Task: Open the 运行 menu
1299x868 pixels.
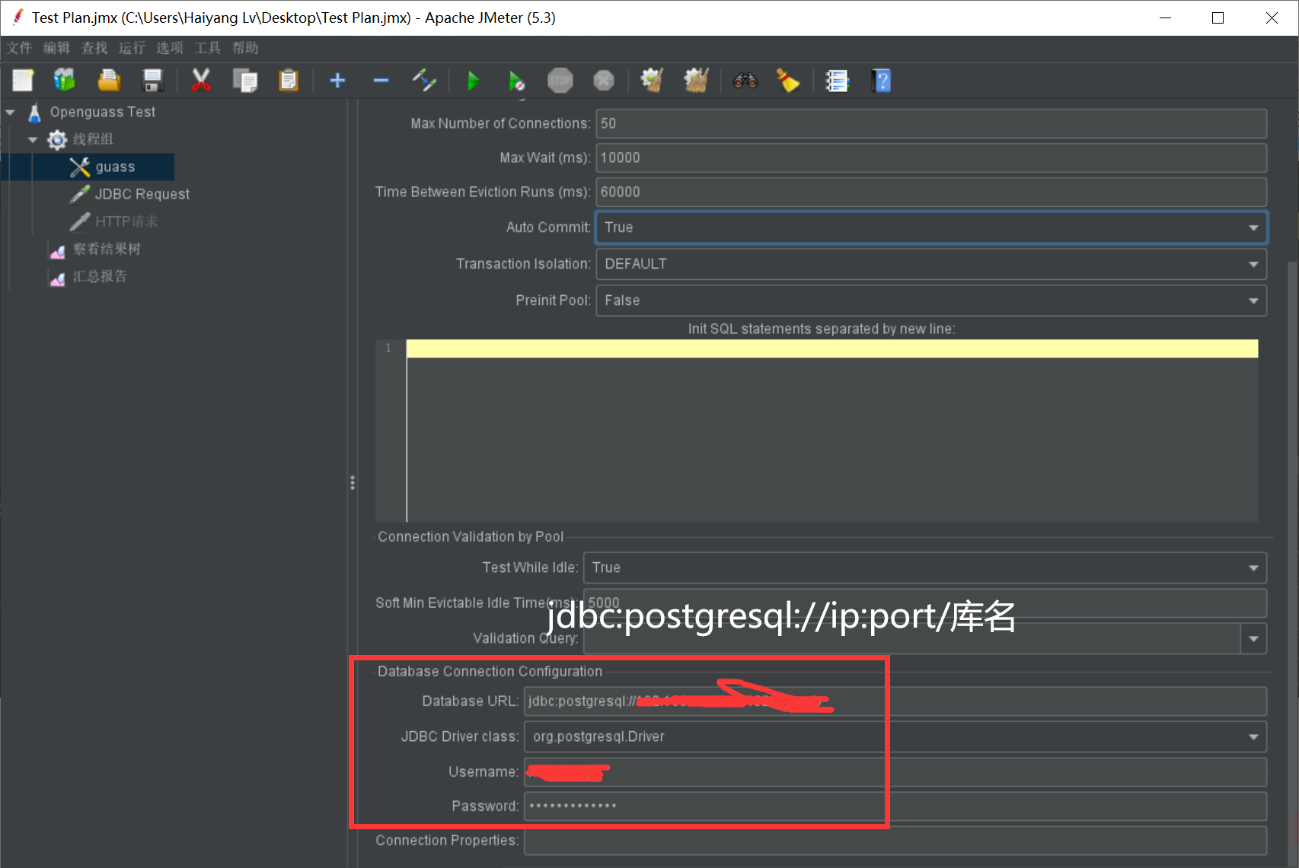Action: pos(132,48)
